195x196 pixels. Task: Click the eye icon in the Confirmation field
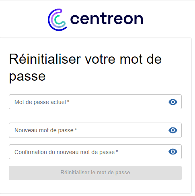[173, 152]
